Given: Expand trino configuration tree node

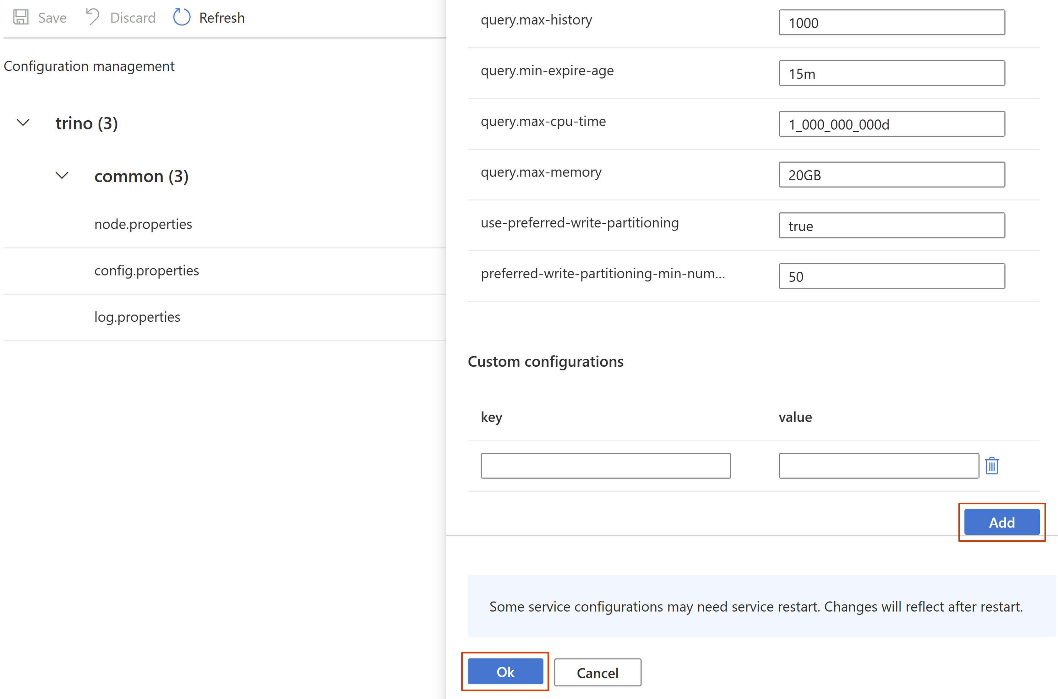Looking at the screenshot, I should (23, 122).
